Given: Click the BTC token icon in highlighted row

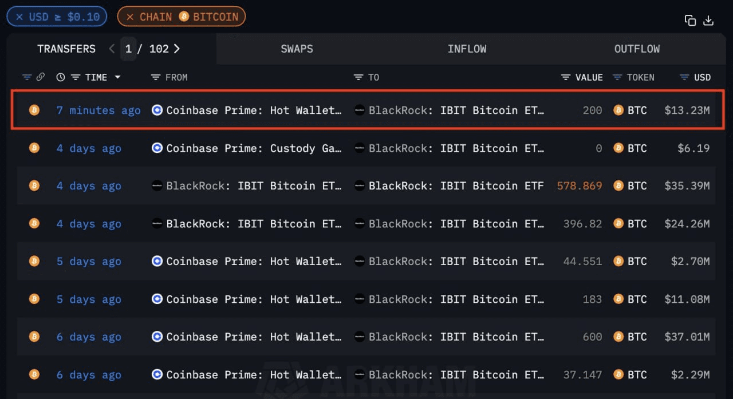Looking at the screenshot, I should coord(618,110).
